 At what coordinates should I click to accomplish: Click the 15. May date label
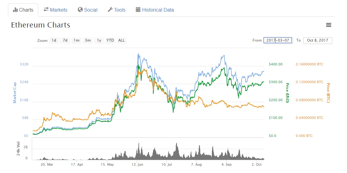click(107, 164)
